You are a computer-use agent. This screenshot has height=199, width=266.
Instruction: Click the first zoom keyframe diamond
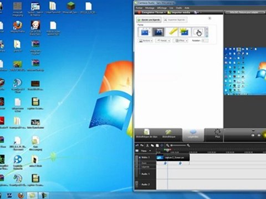point(165,163)
